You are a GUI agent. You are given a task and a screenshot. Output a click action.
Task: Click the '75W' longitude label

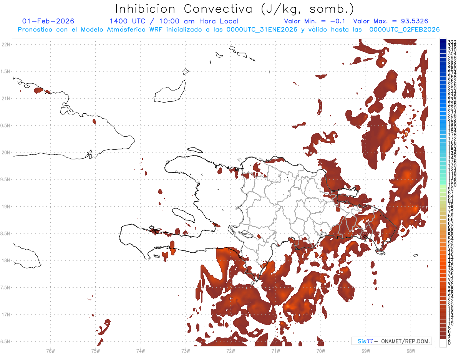pyautogui.click(x=95, y=351)
